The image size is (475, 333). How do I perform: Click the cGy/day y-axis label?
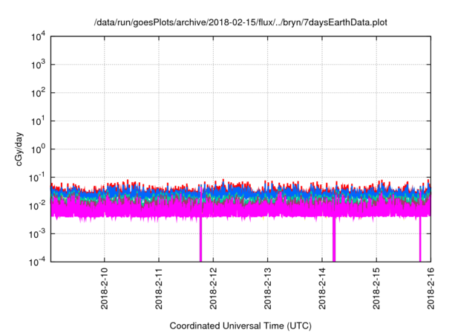click(19, 149)
